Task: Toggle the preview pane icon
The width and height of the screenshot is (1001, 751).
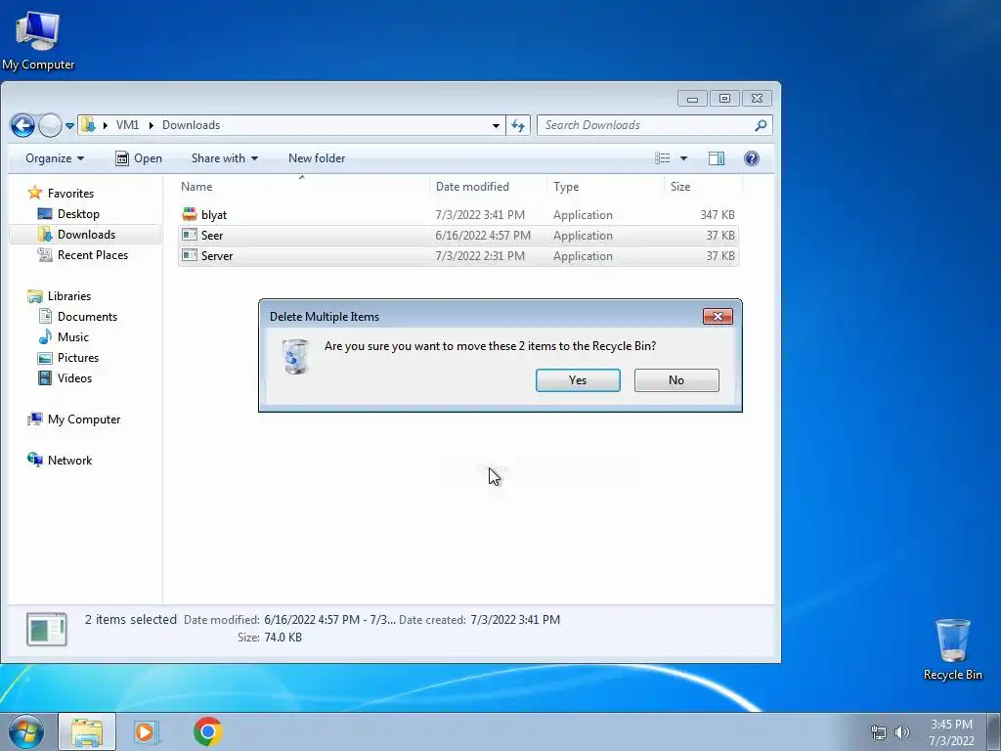Action: pyautogui.click(x=717, y=158)
